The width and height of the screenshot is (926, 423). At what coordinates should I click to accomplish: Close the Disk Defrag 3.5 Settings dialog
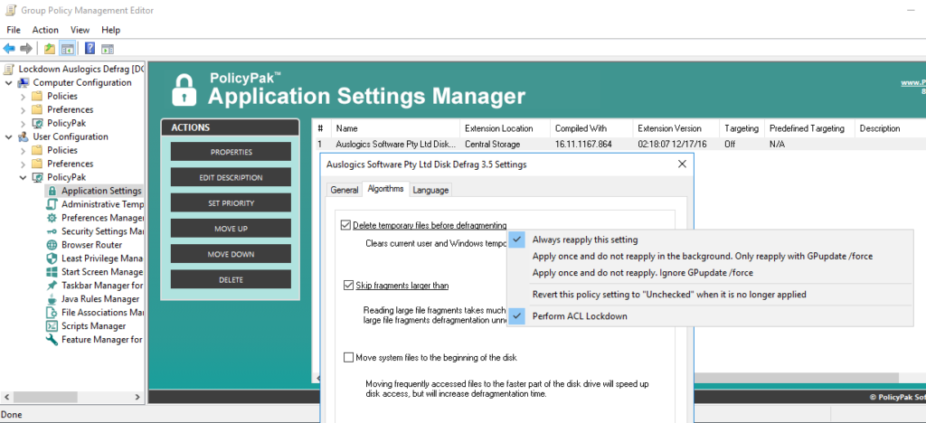pos(682,164)
